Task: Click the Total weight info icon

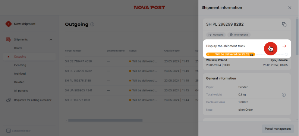Action: coord(284,95)
